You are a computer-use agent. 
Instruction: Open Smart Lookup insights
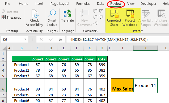(52, 18)
